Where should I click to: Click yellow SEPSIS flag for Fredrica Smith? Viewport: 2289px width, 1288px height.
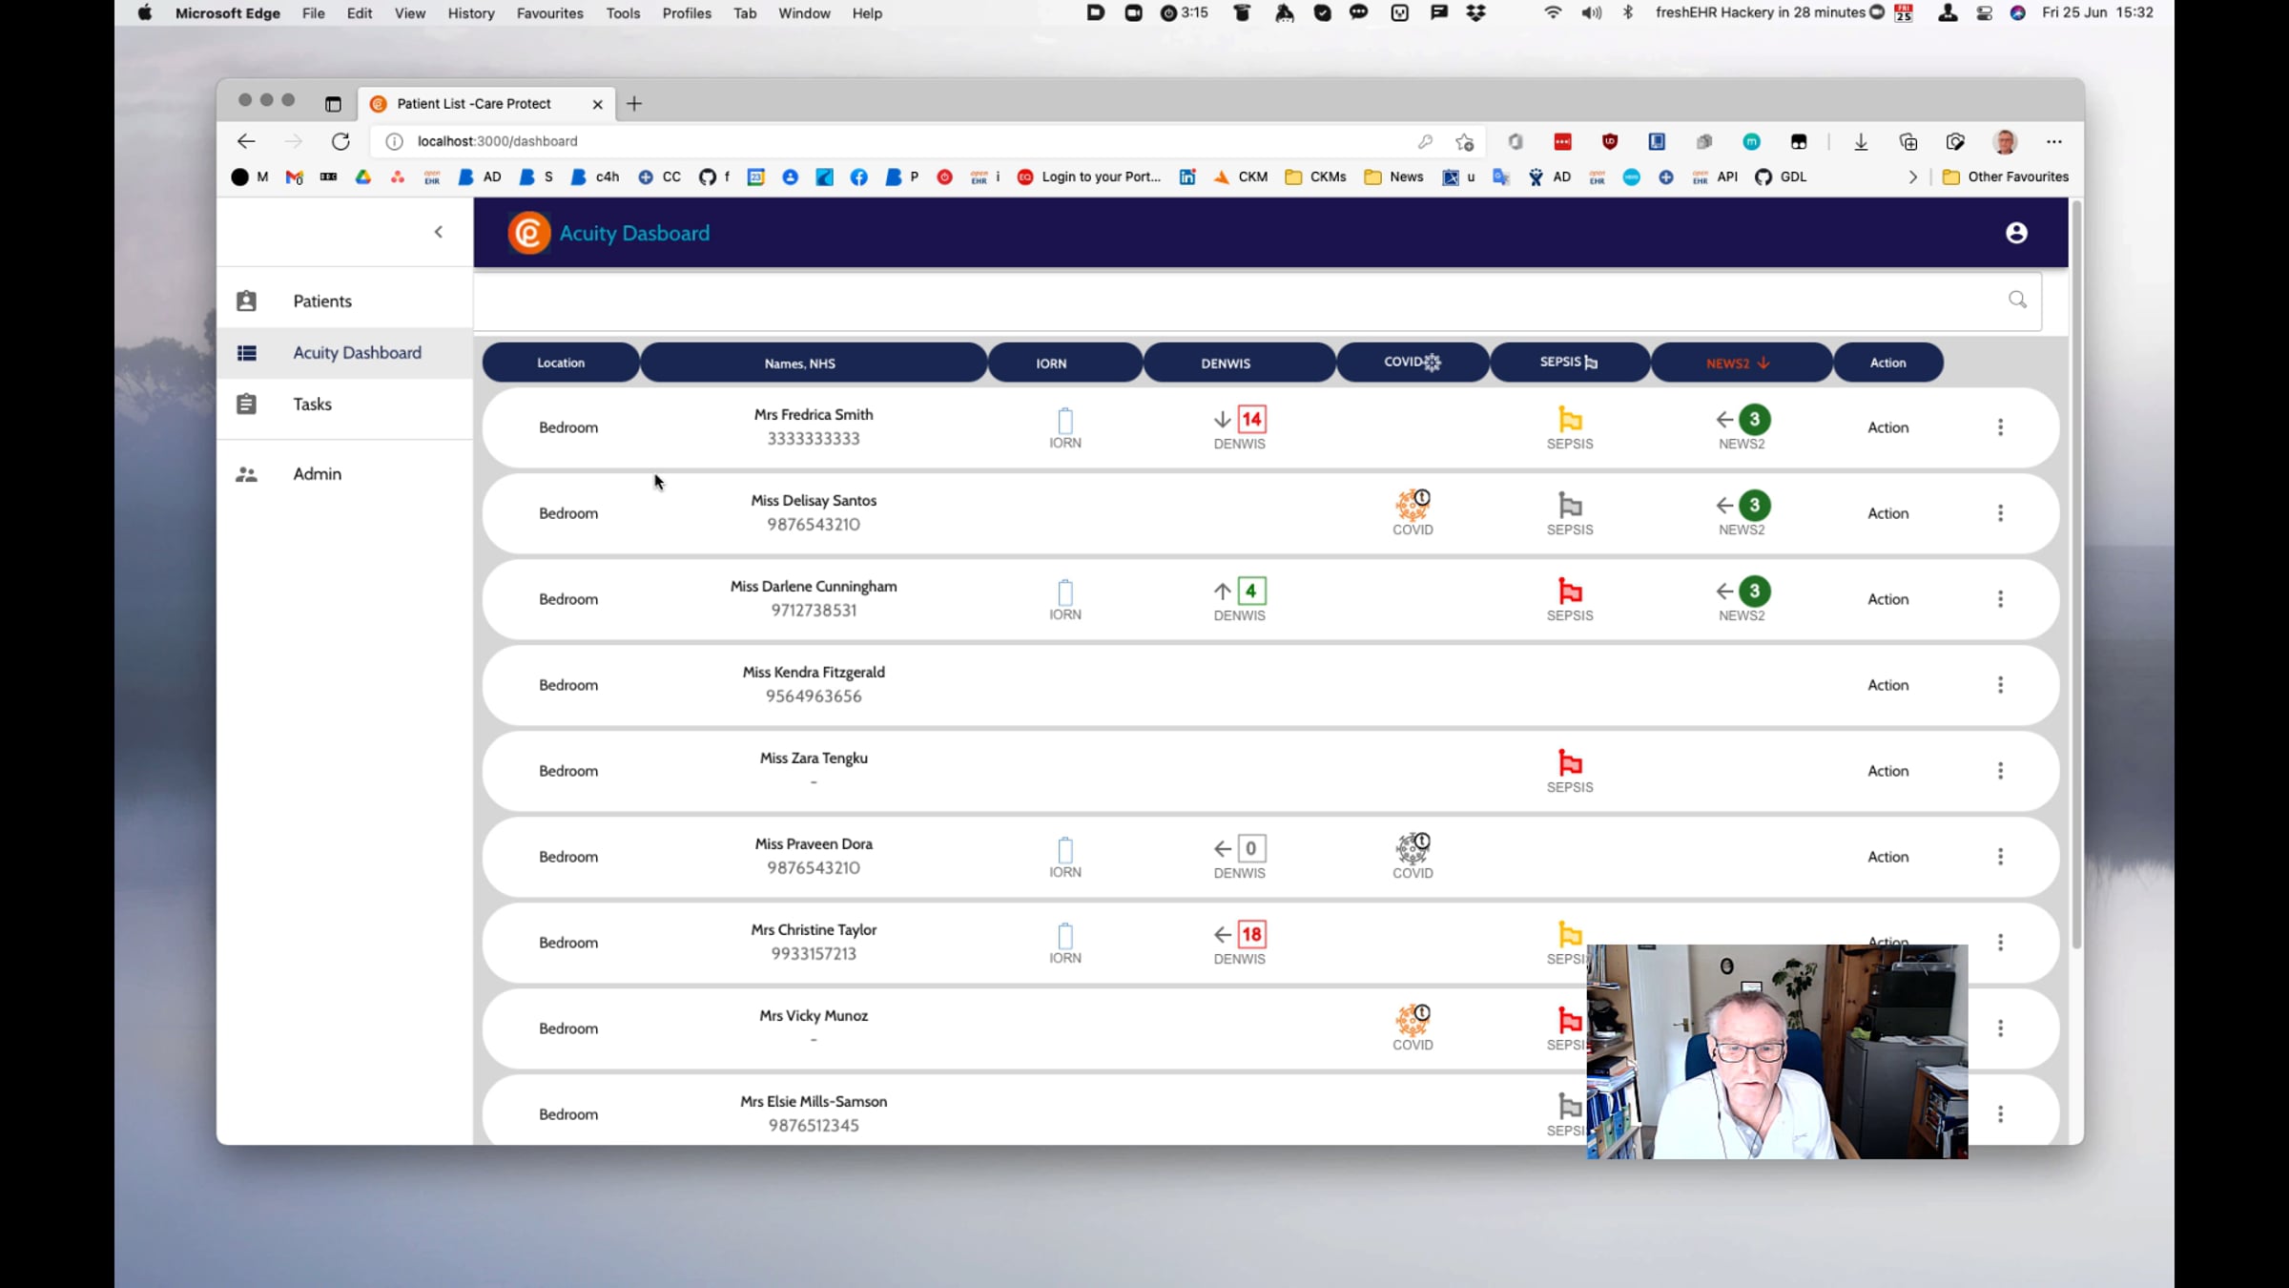point(1570,420)
